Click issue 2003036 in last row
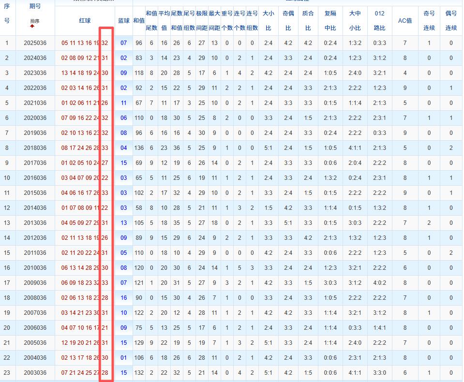Image resolution: width=464 pixels, height=382 pixels. 35,373
